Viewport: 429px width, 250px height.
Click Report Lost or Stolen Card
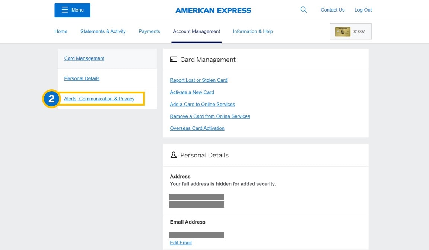point(198,80)
